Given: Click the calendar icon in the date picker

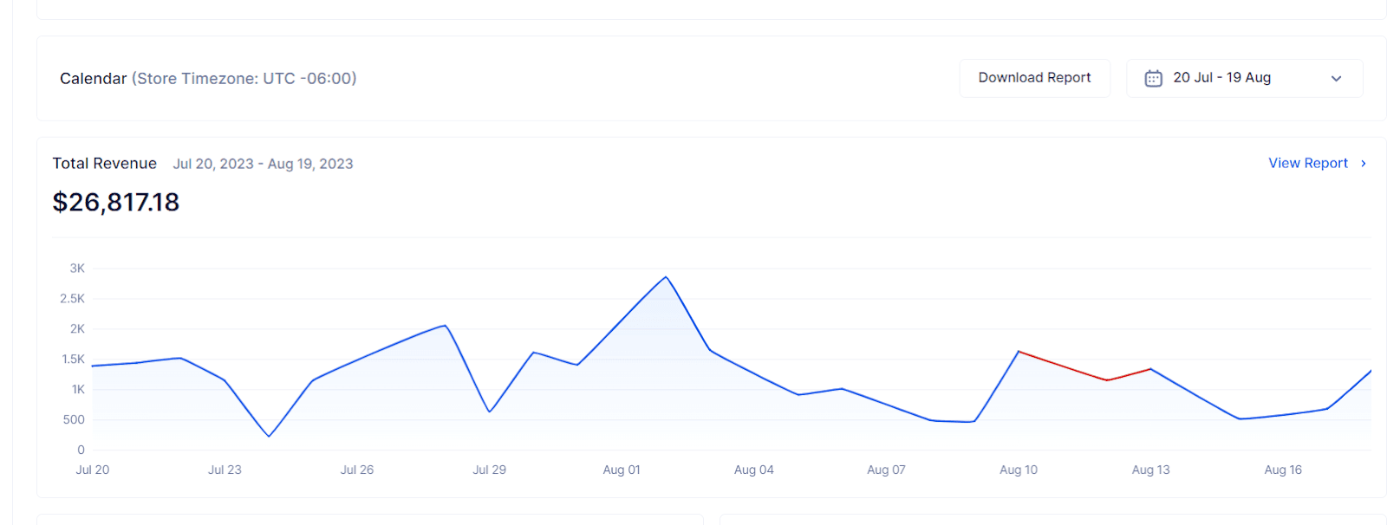Looking at the screenshot, I should click(x=1153, y=78).
